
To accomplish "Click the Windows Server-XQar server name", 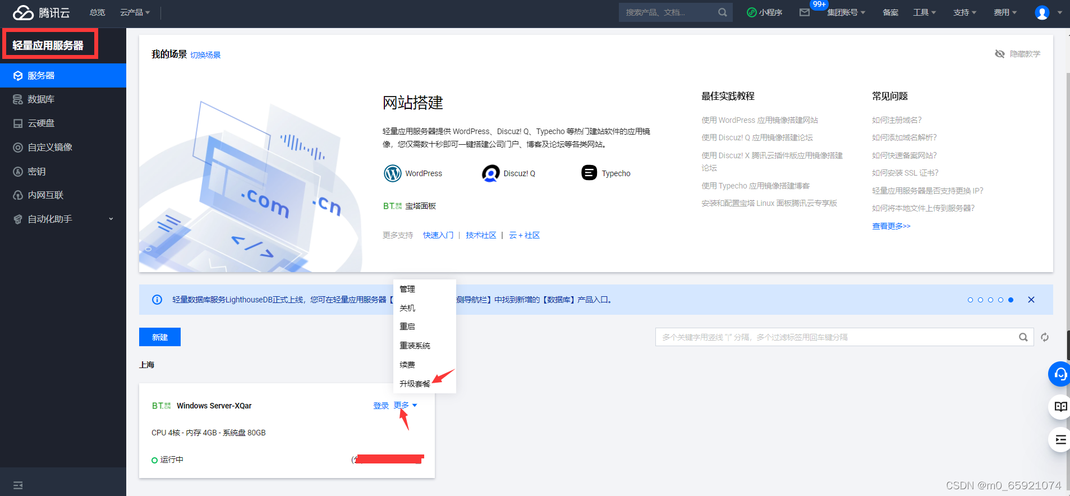I will (x=214, y=406).
